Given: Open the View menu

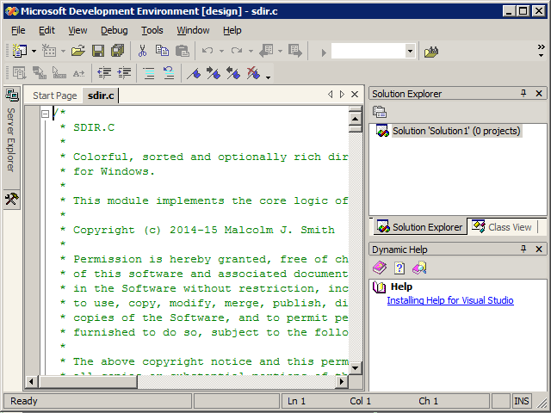Looking at the screenshot, I should click(77, 31).
